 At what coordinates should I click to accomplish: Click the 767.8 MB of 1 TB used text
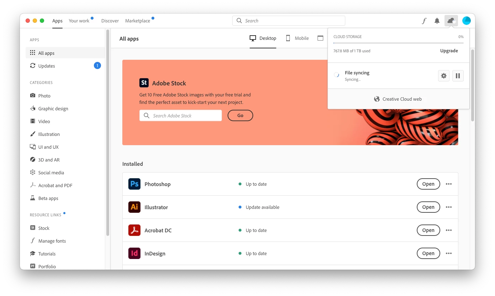pyautogui.click(x=352, y=51)
